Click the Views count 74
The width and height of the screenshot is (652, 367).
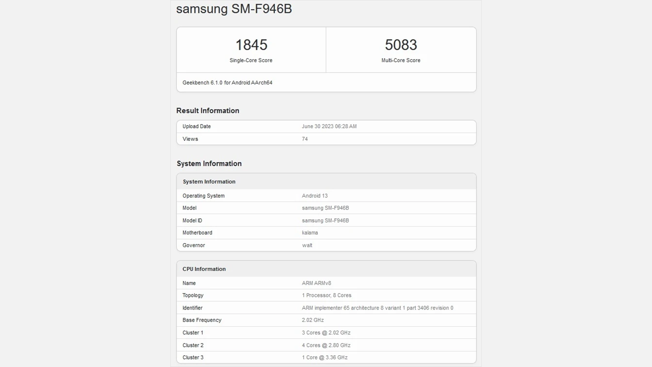tap(305, 139)
